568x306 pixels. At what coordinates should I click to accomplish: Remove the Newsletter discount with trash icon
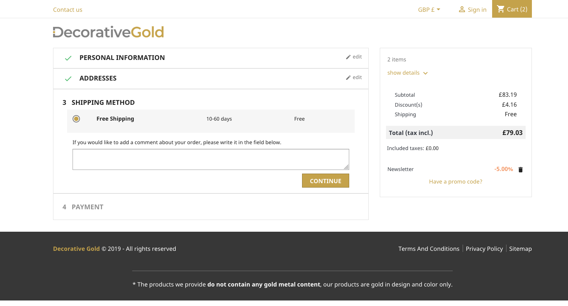click(x=520, y=170)
